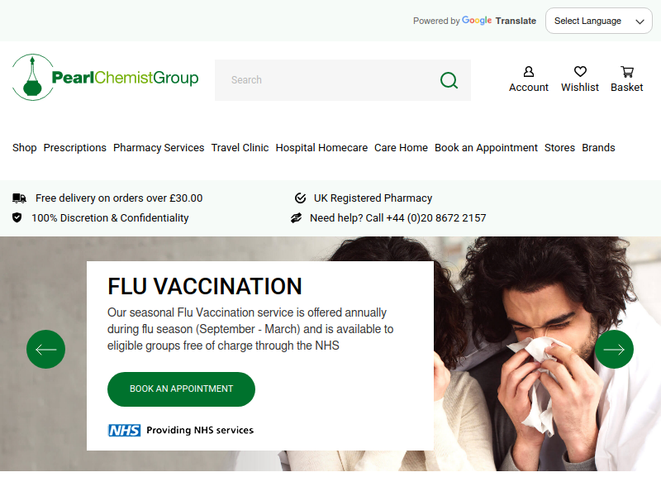Open the Account icon
This screenshot has width=661, height=496.
click(x=529, y=72)
